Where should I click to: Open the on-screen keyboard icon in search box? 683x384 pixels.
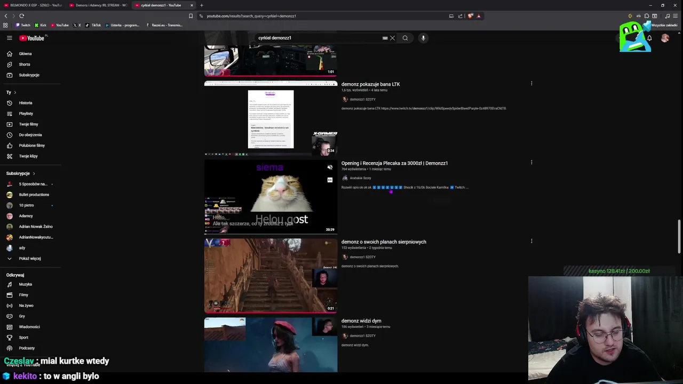pyautogui.click(x=385, y=38)
